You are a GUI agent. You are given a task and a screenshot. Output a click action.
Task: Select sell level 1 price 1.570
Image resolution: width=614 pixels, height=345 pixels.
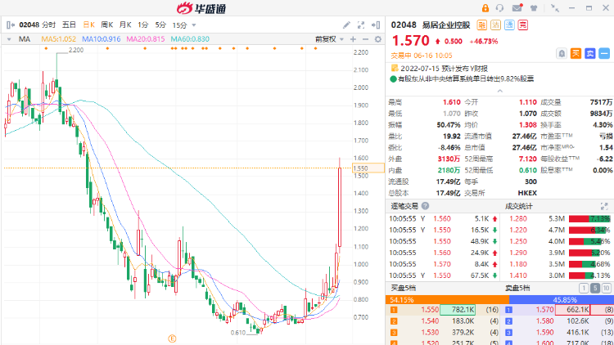pos(544,310)
